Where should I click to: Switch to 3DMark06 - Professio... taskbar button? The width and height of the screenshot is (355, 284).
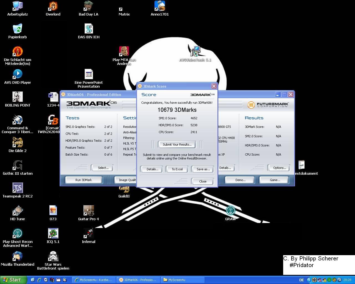tap(138, 280)
